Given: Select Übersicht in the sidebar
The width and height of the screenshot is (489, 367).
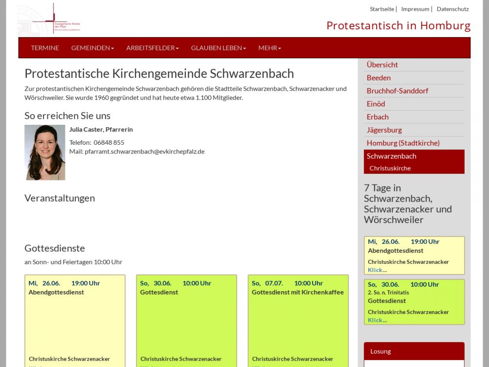Looking at the screenshot, I should point(382,65).
